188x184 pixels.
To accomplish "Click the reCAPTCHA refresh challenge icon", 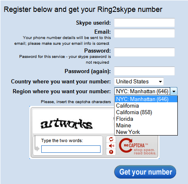I will 111,139.
